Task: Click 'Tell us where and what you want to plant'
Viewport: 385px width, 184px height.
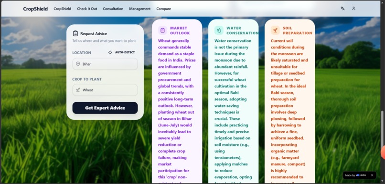Action: pos(104,41)
